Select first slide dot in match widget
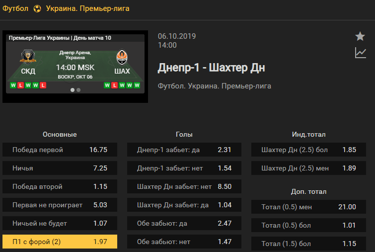The width and height of the screenshot is (375, 252). point(73,90)
